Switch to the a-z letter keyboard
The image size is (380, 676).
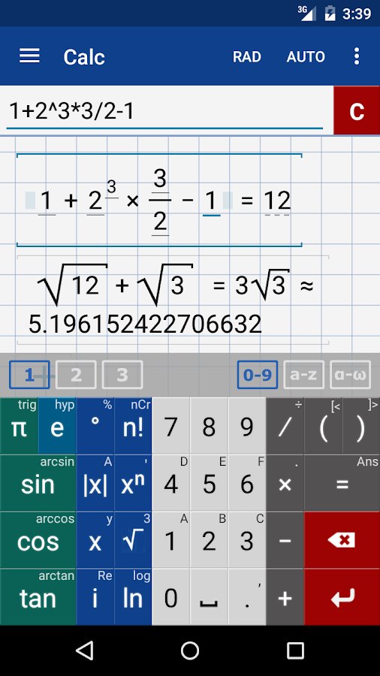303,375
